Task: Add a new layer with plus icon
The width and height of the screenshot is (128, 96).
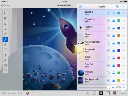Action: point(123,6)
